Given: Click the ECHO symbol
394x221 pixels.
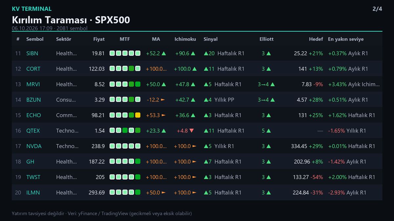Looking at the screenshot, I should point(33,115).
